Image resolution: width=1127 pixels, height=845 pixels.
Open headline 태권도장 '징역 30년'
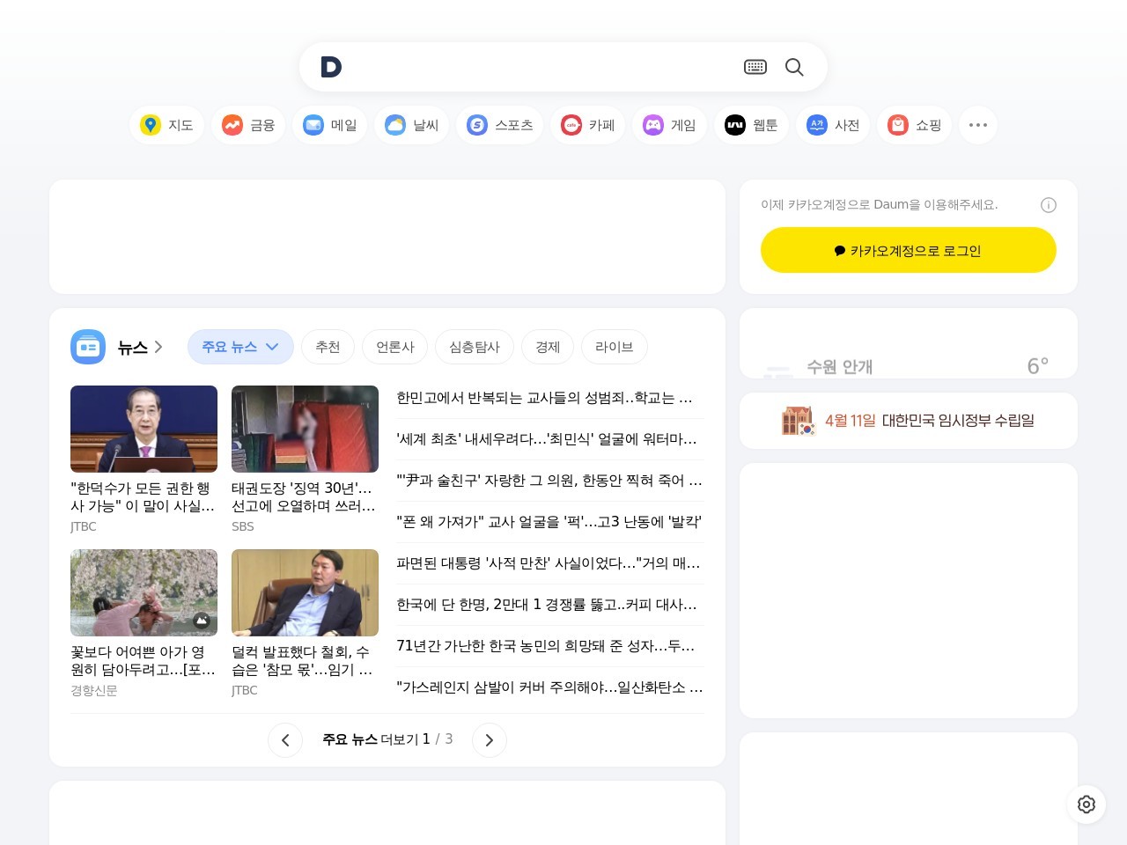(304, 497)
